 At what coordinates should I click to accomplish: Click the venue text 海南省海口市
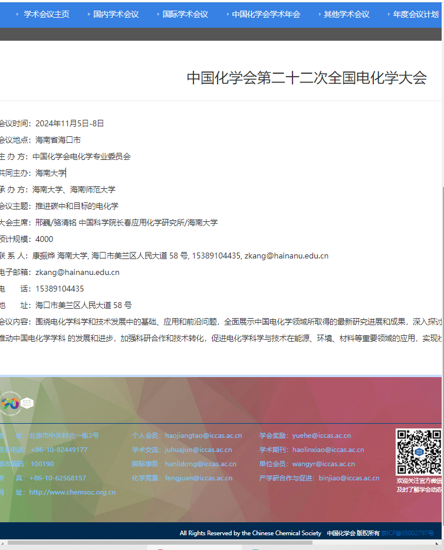click(58, 140)
